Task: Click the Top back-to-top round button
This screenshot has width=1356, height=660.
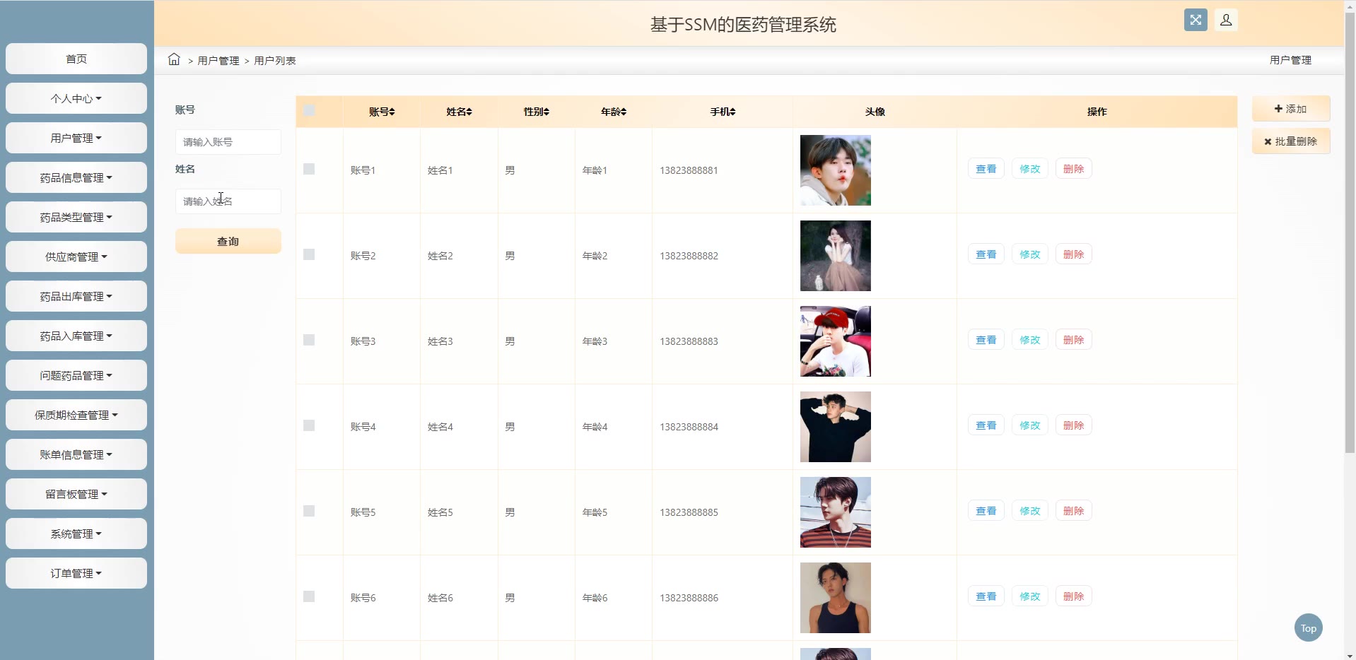Action: [1309, 627]
